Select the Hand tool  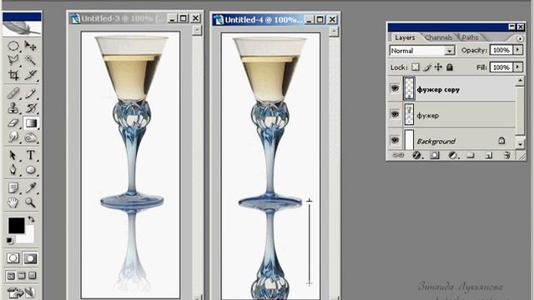(x=13, y=202)
